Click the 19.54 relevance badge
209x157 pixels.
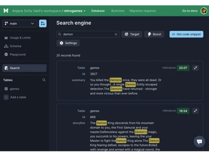click(183, 111)
